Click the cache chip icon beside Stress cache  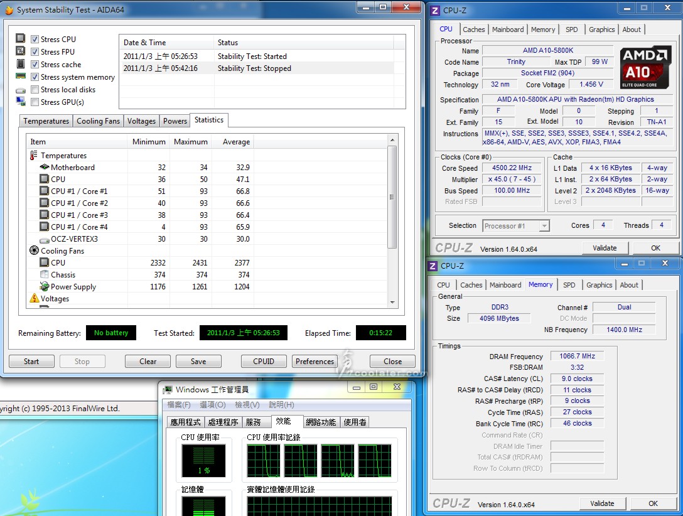tap(21, 63)
